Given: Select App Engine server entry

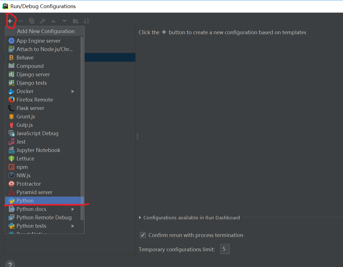Looking at the screenshot, I should pos(43,41).
